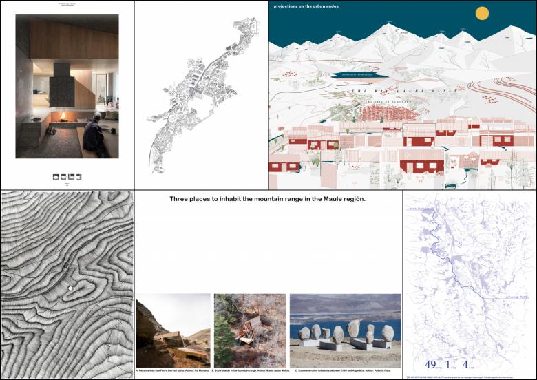537x380 pixels.
Task: Click the 'projections on the urban andes' title
Action: coord(306,6)
